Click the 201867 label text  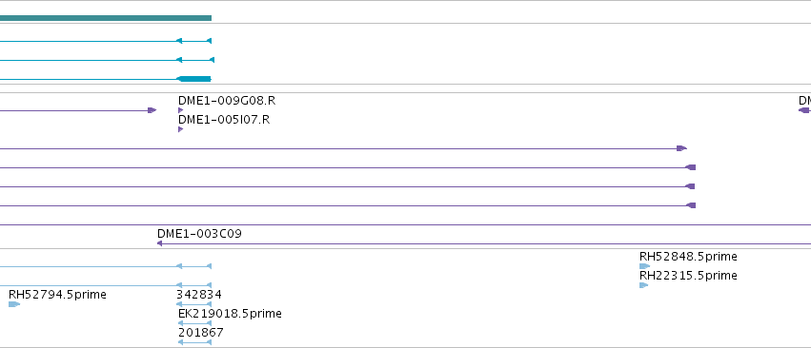[201, 333]
